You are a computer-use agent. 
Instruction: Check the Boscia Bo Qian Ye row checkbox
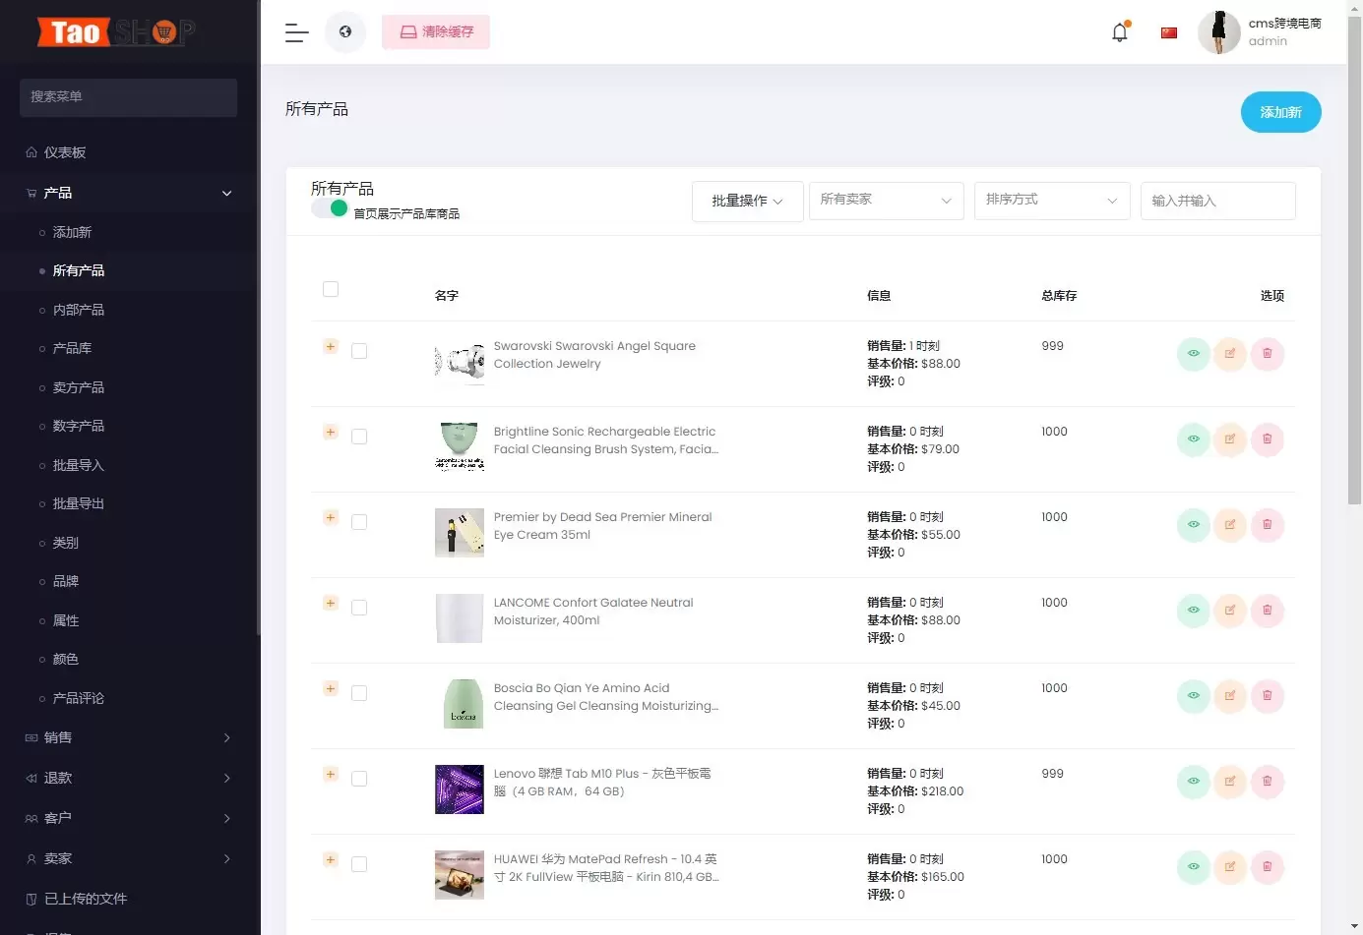coord(359,693)
